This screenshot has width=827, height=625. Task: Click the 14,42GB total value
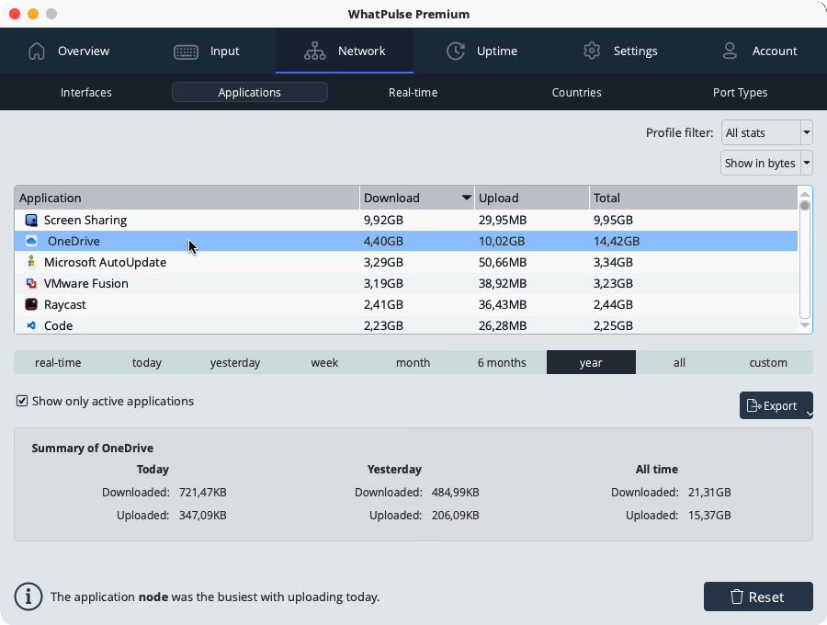tap(617, 241)
